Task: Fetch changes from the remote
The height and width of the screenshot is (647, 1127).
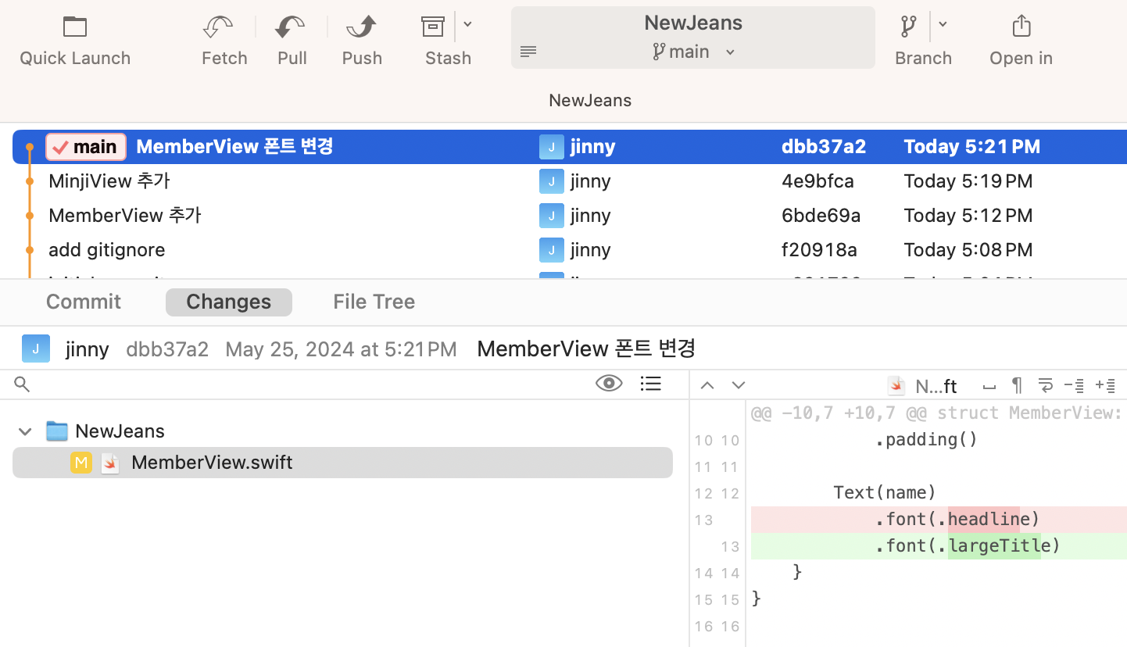Action: 224,41
